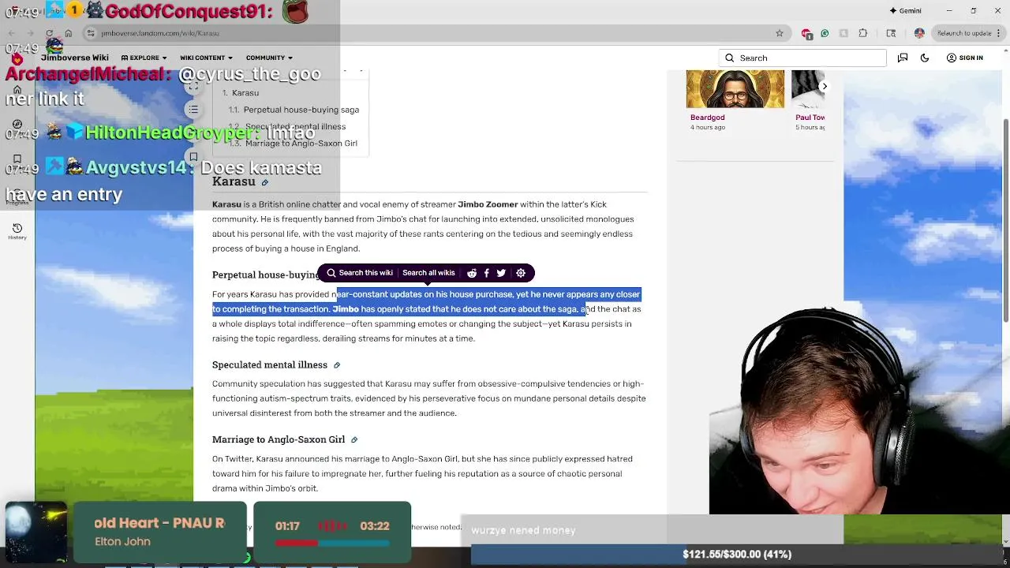Click Search this wiki in selection popup

pyautogui.click(x=360, y=273)
